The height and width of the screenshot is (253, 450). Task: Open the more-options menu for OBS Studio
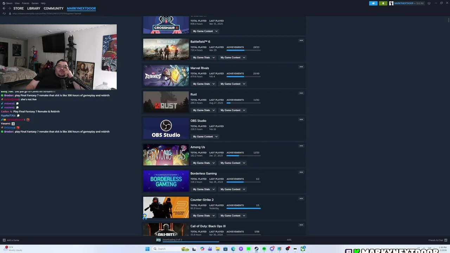coord(301,119)
